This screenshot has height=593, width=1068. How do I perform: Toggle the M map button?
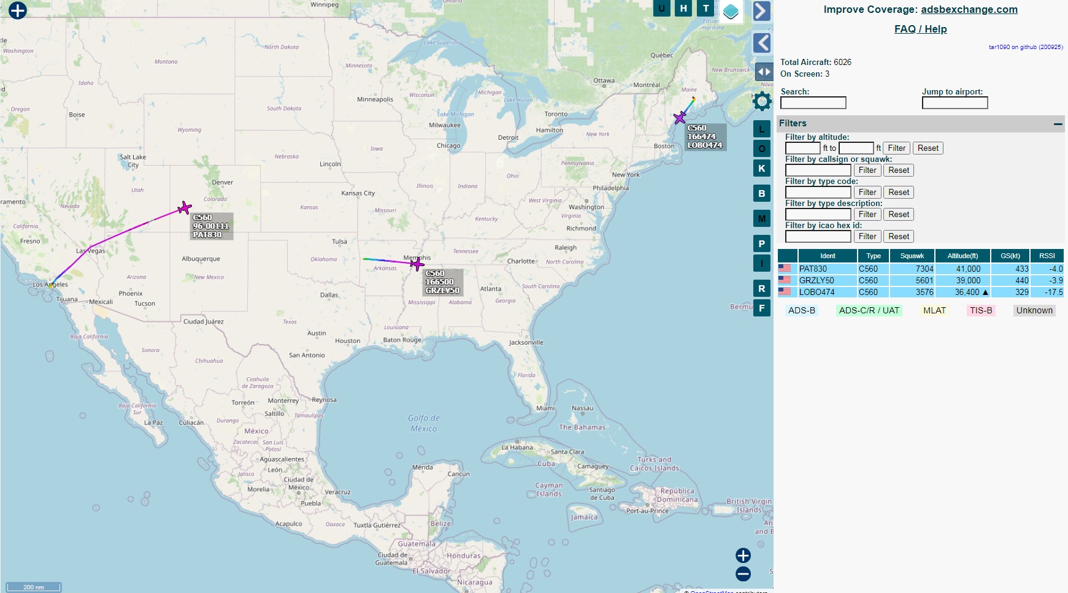tap(761, 218)
